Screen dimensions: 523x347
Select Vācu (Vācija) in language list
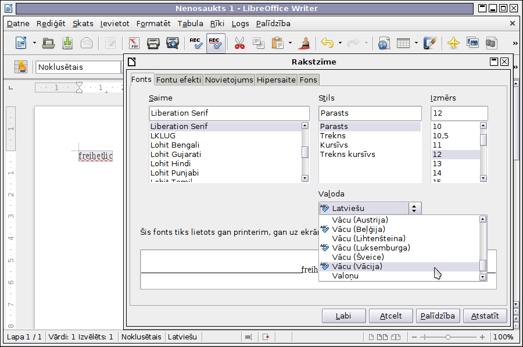click(399, 267)
